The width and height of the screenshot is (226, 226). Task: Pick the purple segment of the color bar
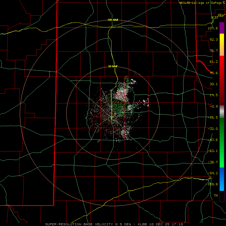click(222, 28)
